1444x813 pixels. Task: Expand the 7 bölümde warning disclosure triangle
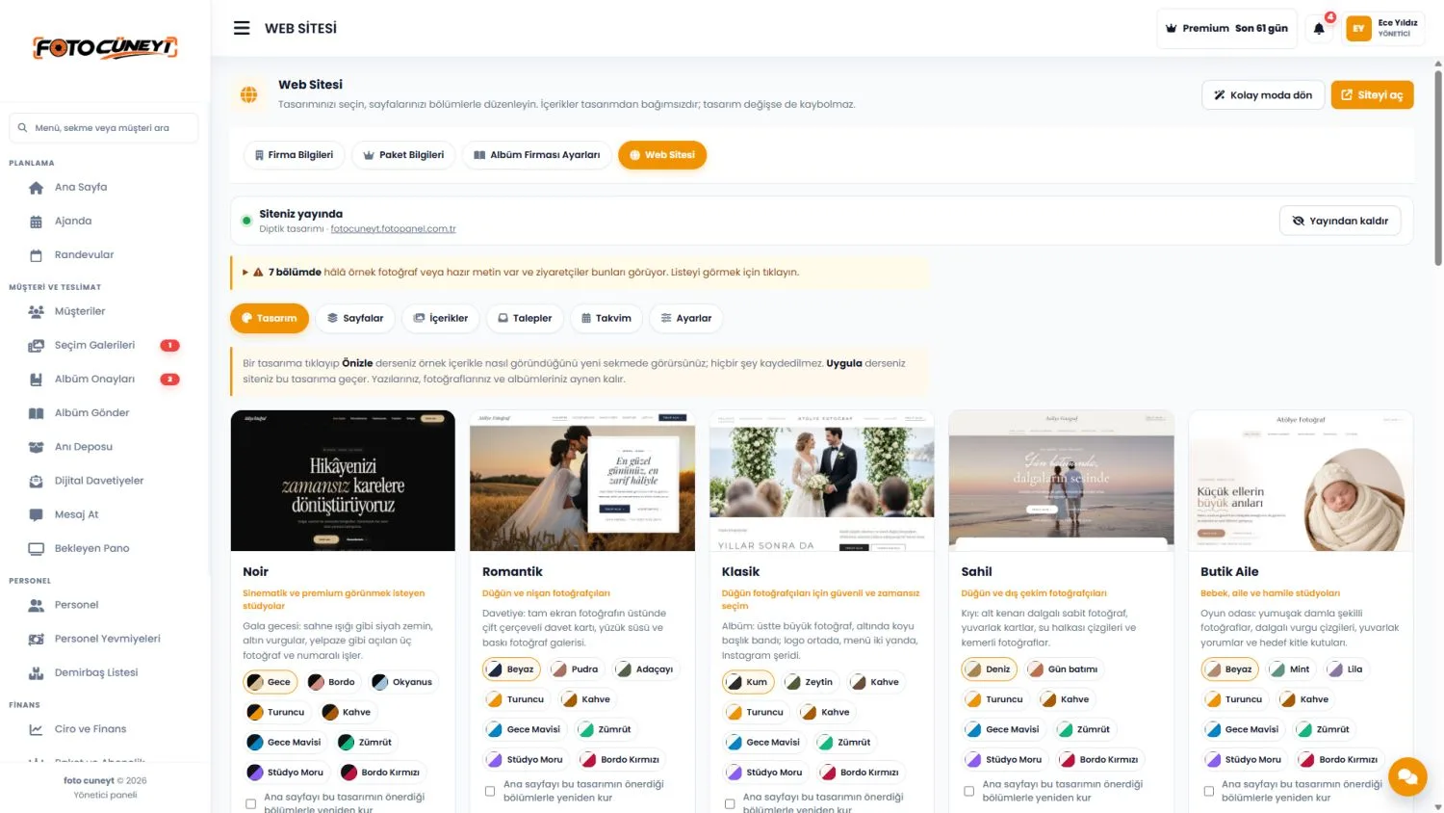(245, 273)
